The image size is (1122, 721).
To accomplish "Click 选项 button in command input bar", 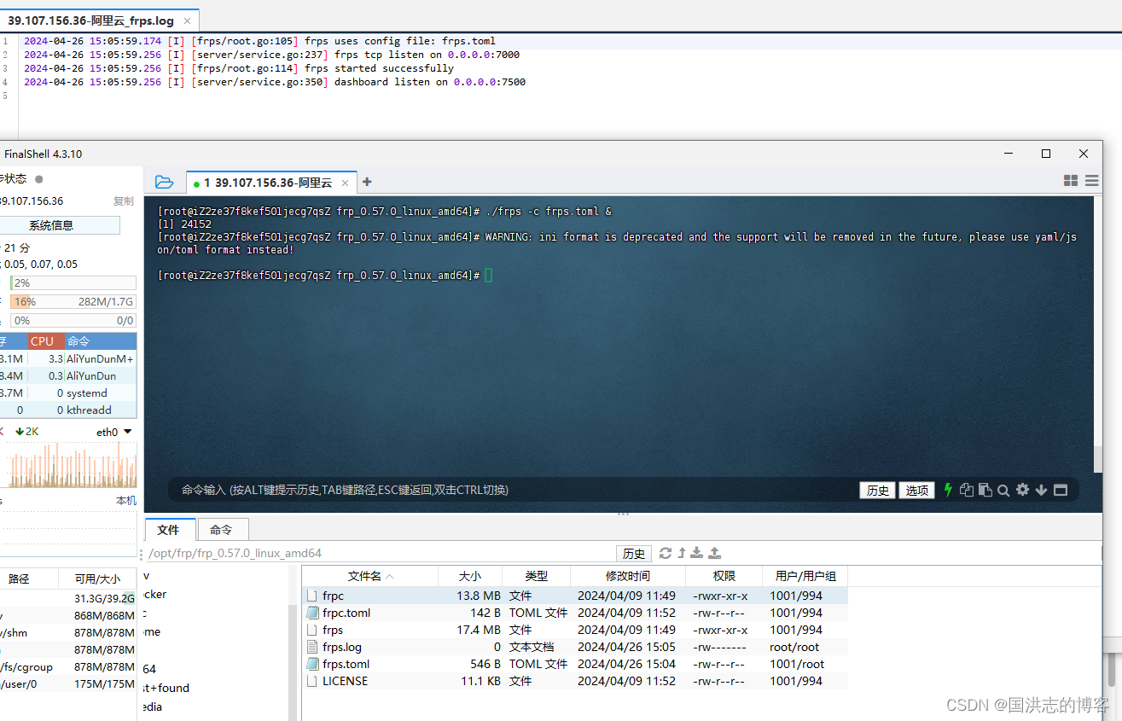I will click(916, 490).
